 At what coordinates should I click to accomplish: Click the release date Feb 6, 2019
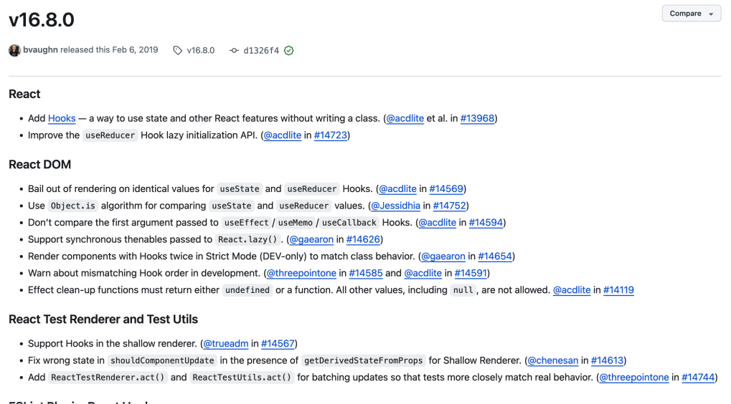[x=135, y=50]
